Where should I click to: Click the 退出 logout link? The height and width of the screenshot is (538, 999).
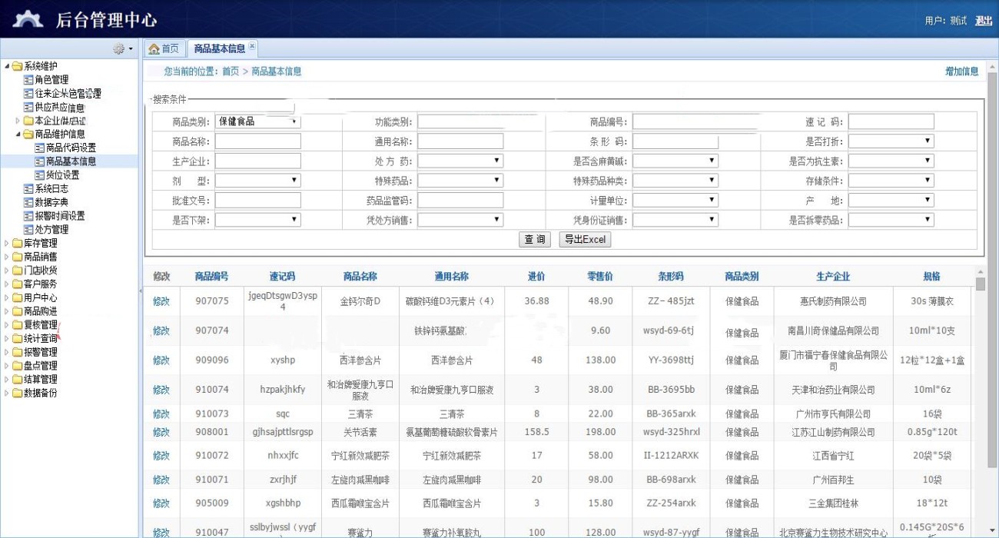tap(984, 21)
